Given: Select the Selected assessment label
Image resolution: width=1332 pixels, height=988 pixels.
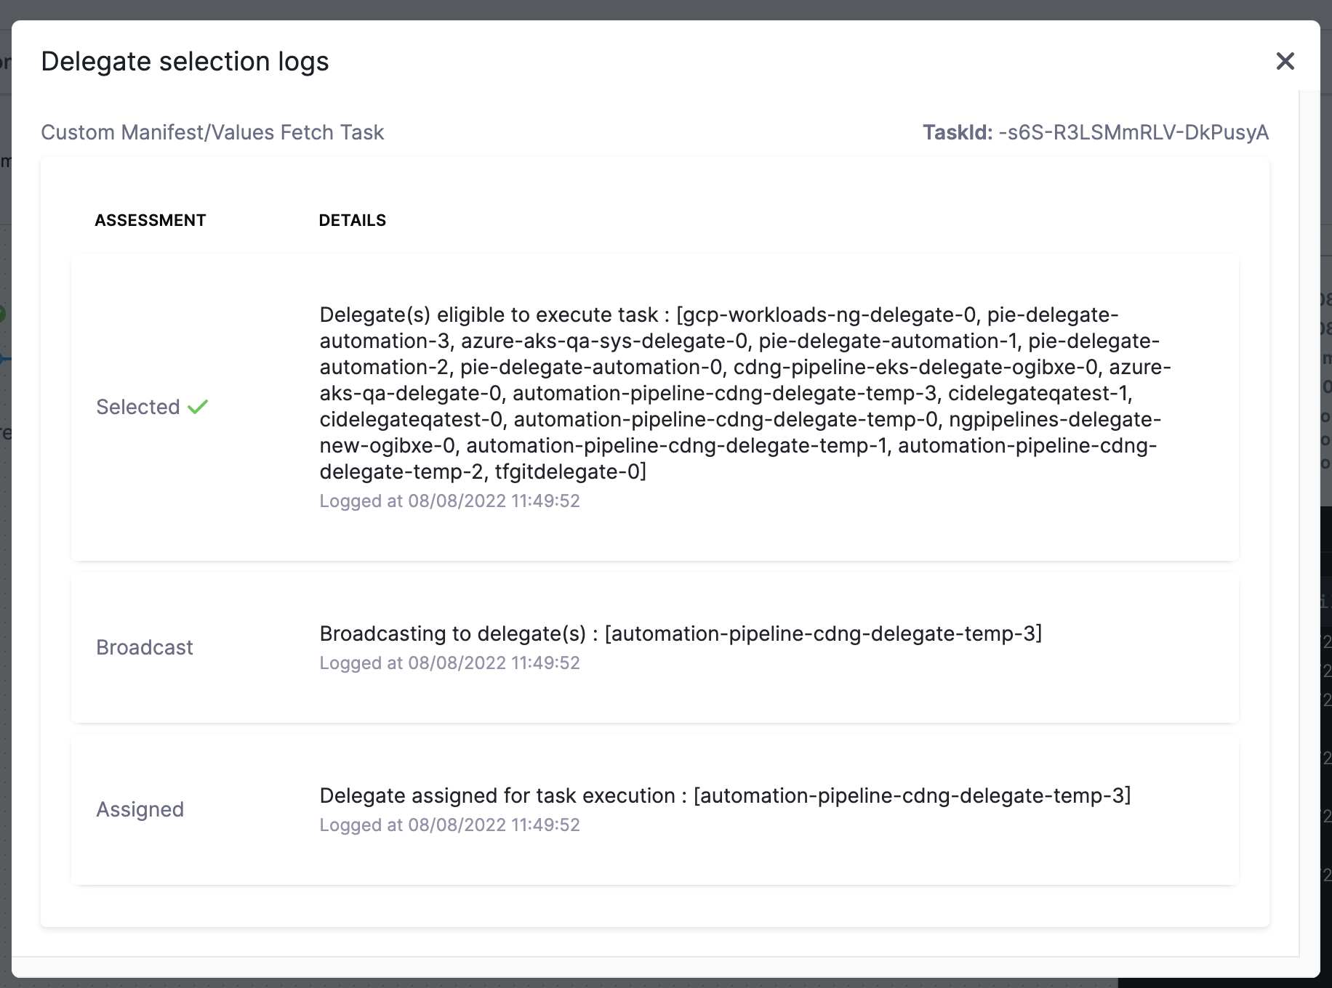Looking at the screenshot, I should 138,407.
